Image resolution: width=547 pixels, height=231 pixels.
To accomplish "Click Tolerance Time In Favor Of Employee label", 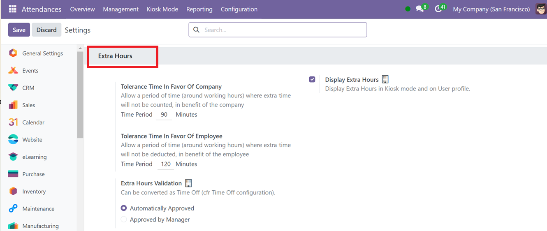I will tap(172, 136).
